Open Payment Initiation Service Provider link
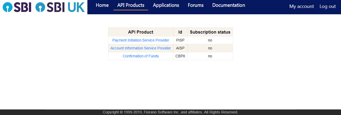 [141, 40]
